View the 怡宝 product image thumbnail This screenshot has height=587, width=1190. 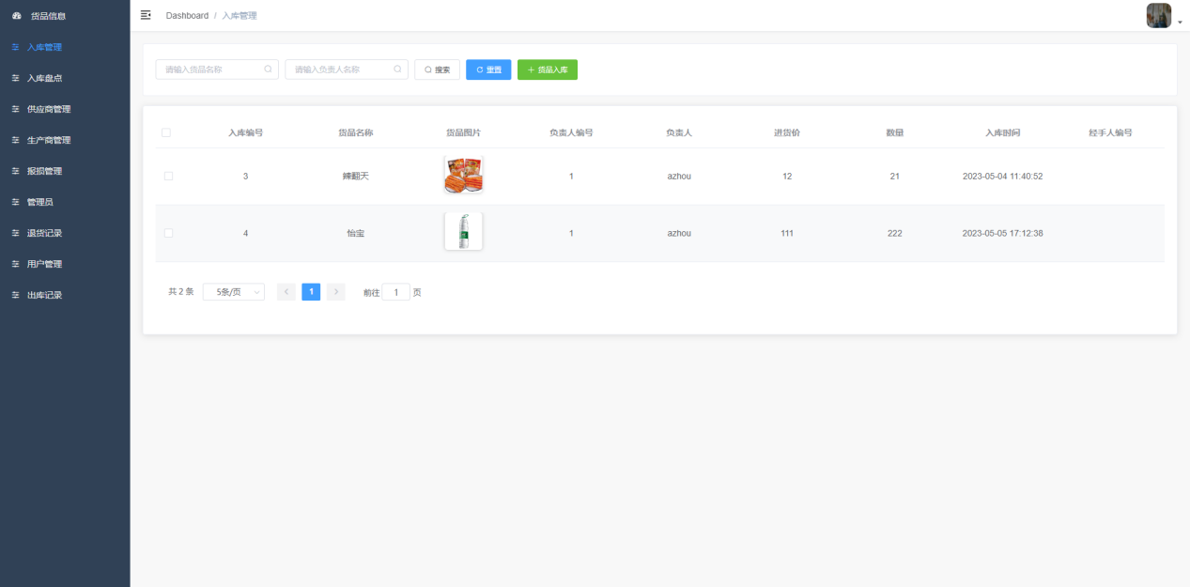(x=463, y=231)
